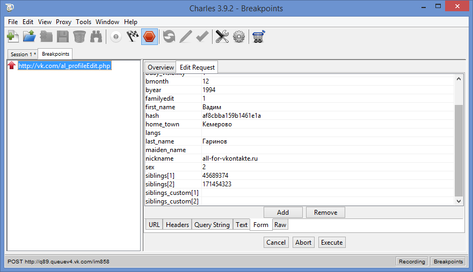Image resolution: width=473 pixels, height=272 pixels.
Task: Toggle the Record button in toolbar
Action: [x=116, y=37]
